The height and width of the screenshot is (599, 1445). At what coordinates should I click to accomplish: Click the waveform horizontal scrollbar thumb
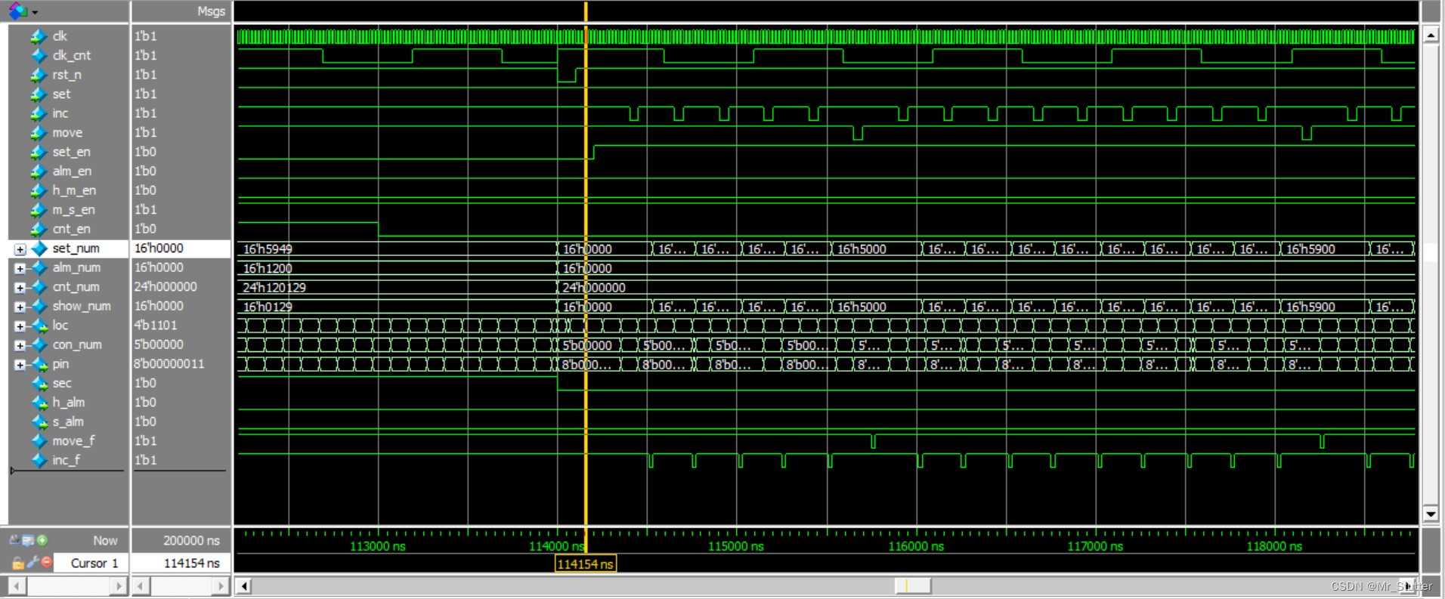pyautogui.click(x=913, y=585)
